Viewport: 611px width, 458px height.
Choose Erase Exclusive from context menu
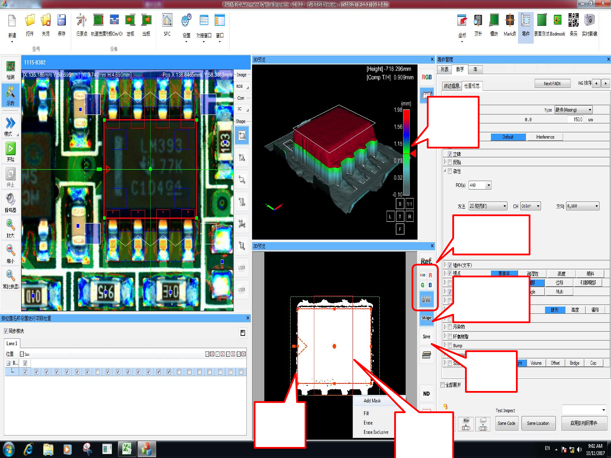click(x=376, y=432)
